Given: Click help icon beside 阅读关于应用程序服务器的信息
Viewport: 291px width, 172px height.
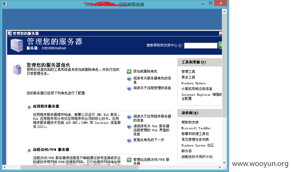Looking at the screenshot, I should click(x=129, y=117).
